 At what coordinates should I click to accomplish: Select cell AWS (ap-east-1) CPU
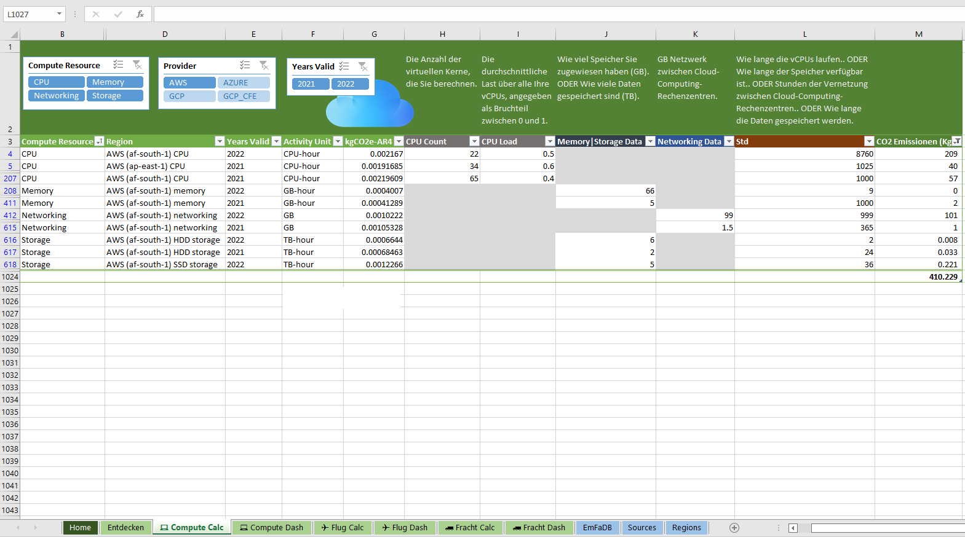(165, 166)
